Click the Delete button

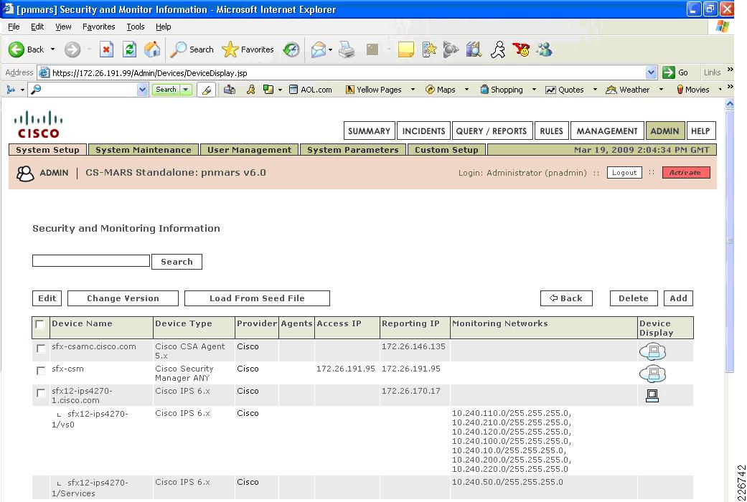tap(634, 298)
